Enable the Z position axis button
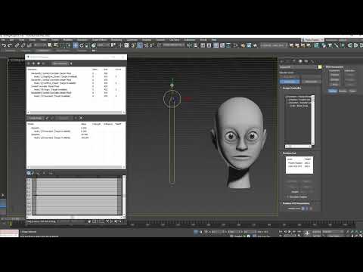The height and width of the screenshot is (272, 363). [311, 209]
